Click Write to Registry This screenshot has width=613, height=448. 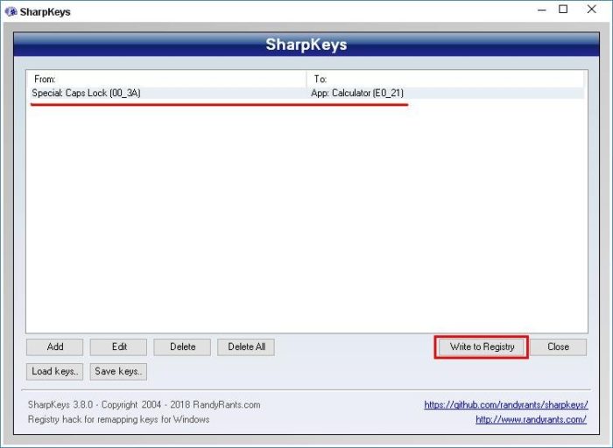point(482,346)
